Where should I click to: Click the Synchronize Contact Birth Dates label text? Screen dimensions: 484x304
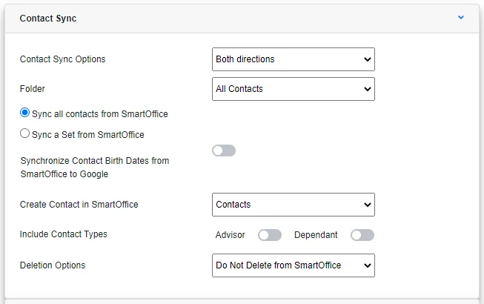click(x=95, y=168)
